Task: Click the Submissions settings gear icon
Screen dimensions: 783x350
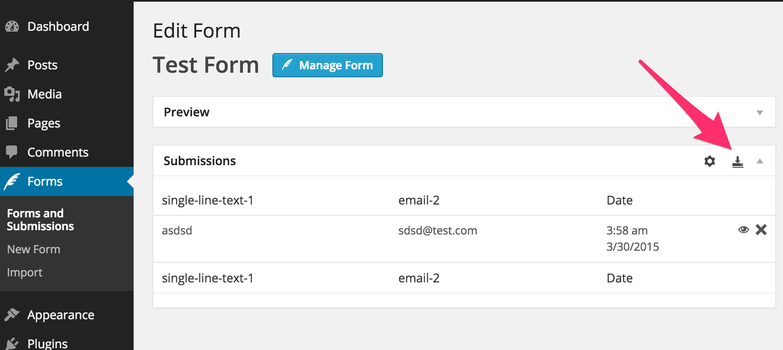Action: click(710, 161)
